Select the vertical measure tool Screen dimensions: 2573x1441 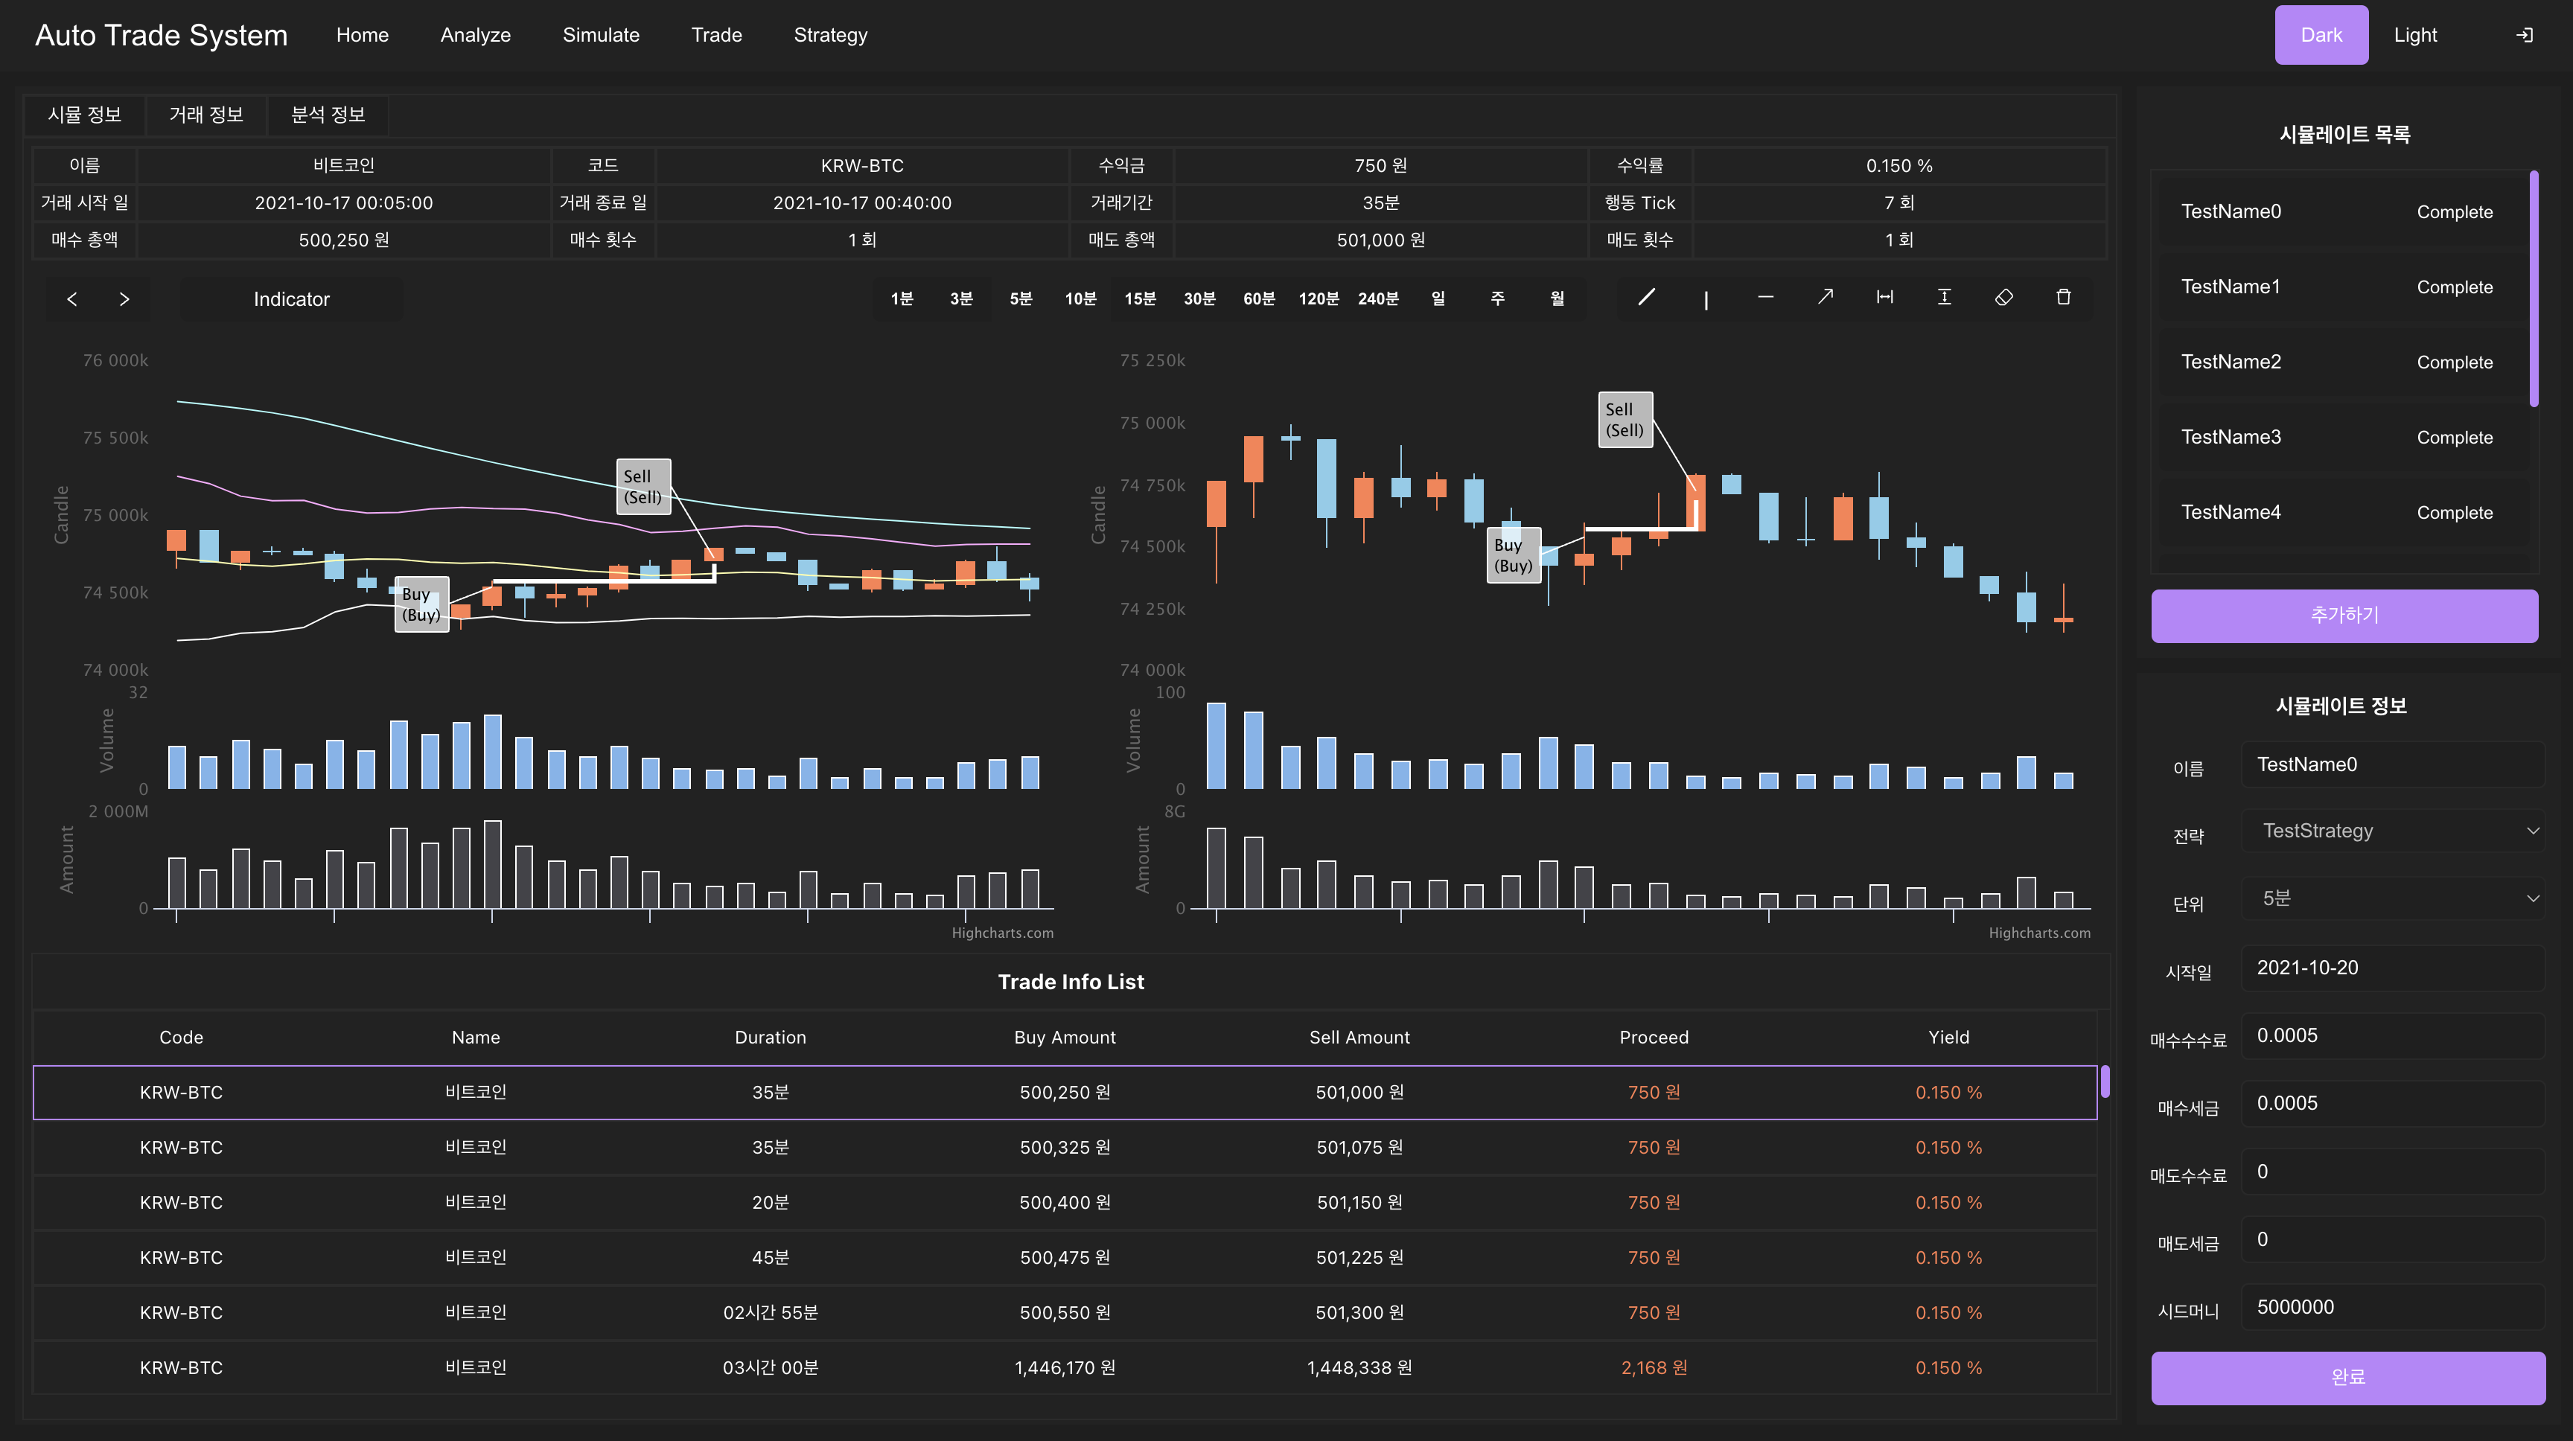pos(1944,298)
